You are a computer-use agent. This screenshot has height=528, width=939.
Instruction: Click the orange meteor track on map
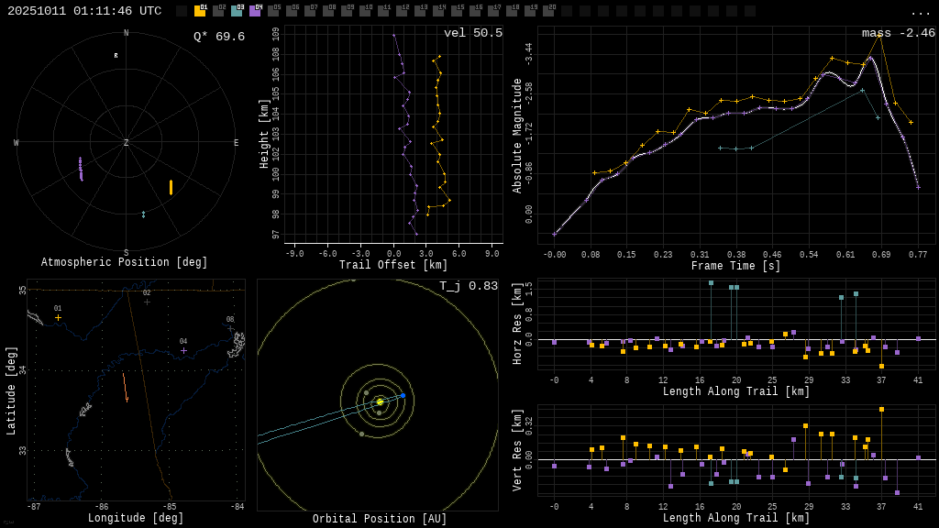click(x=125, y=386)
